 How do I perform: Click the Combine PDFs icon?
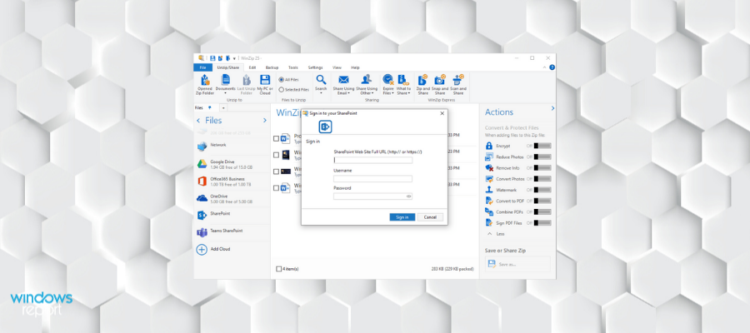click(x=489, y=211)
